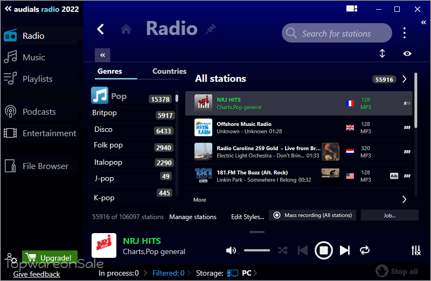Click inside the Search for stations field
Screen dimensions: 431x281
[337, 33]
